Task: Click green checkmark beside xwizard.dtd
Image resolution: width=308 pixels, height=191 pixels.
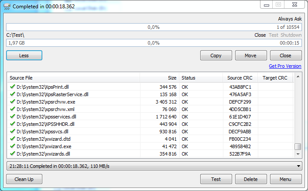Action: pyautogui.click(x=13, y=139)
